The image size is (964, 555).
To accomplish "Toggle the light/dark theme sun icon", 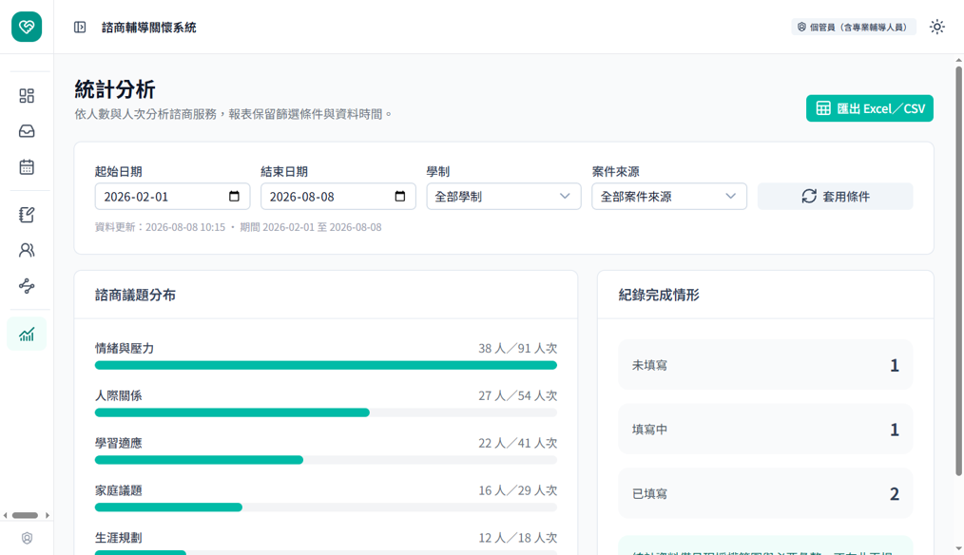I will pos(937,27).
